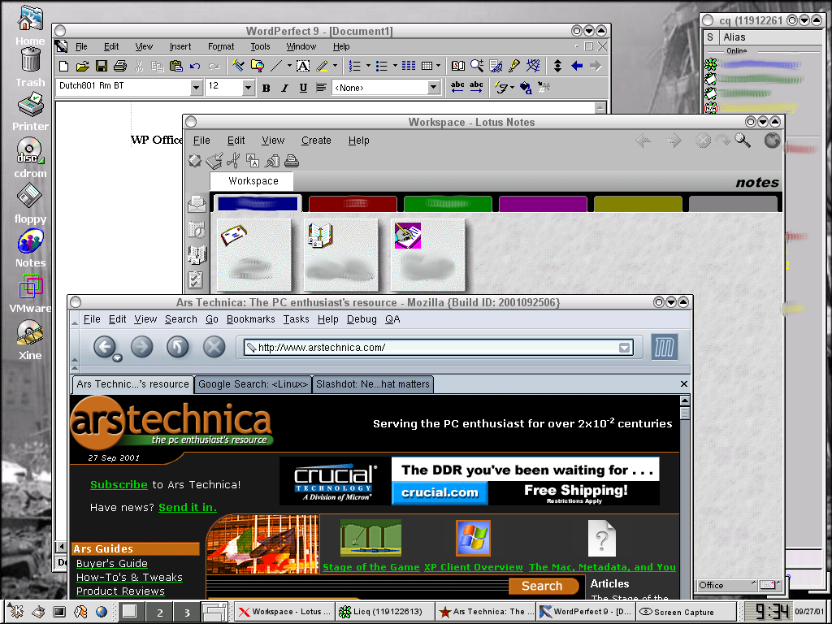Open the calendar icon in Notes sidebar
Image resolution: width=832 pixels, height=624 pixels.
(x=197, y=230)
